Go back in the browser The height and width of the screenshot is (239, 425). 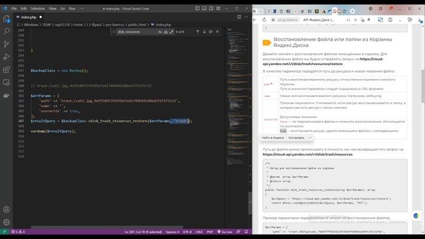coord(255,20)
